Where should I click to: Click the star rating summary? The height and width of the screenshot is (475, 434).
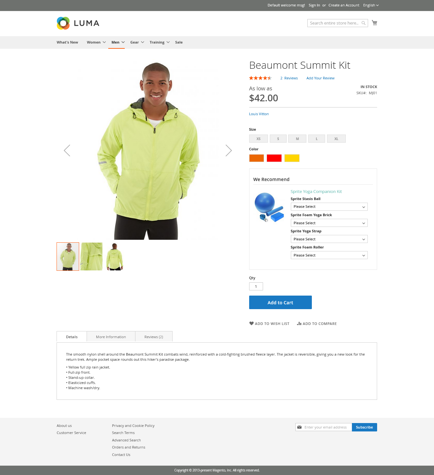coord(260,78)
